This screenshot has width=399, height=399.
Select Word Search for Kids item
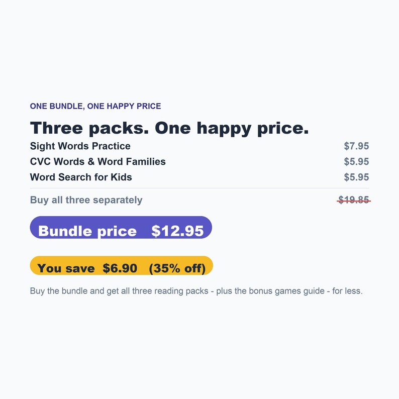(81, 177)
